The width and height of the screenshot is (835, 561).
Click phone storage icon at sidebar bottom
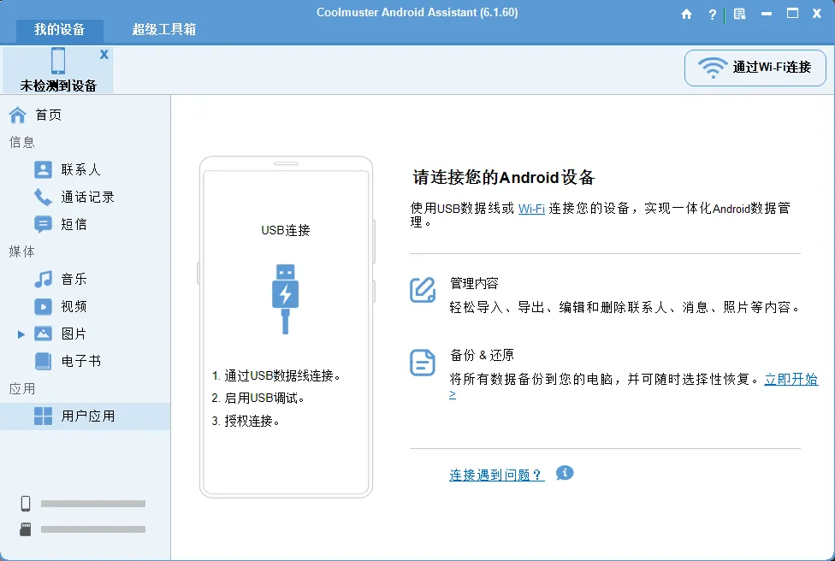tap(26, 503)
